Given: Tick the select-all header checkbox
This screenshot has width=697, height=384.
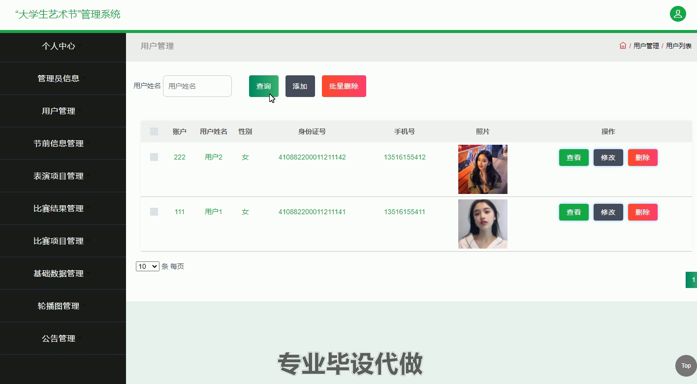Looking at the screenshot, I should coord(154,131).
